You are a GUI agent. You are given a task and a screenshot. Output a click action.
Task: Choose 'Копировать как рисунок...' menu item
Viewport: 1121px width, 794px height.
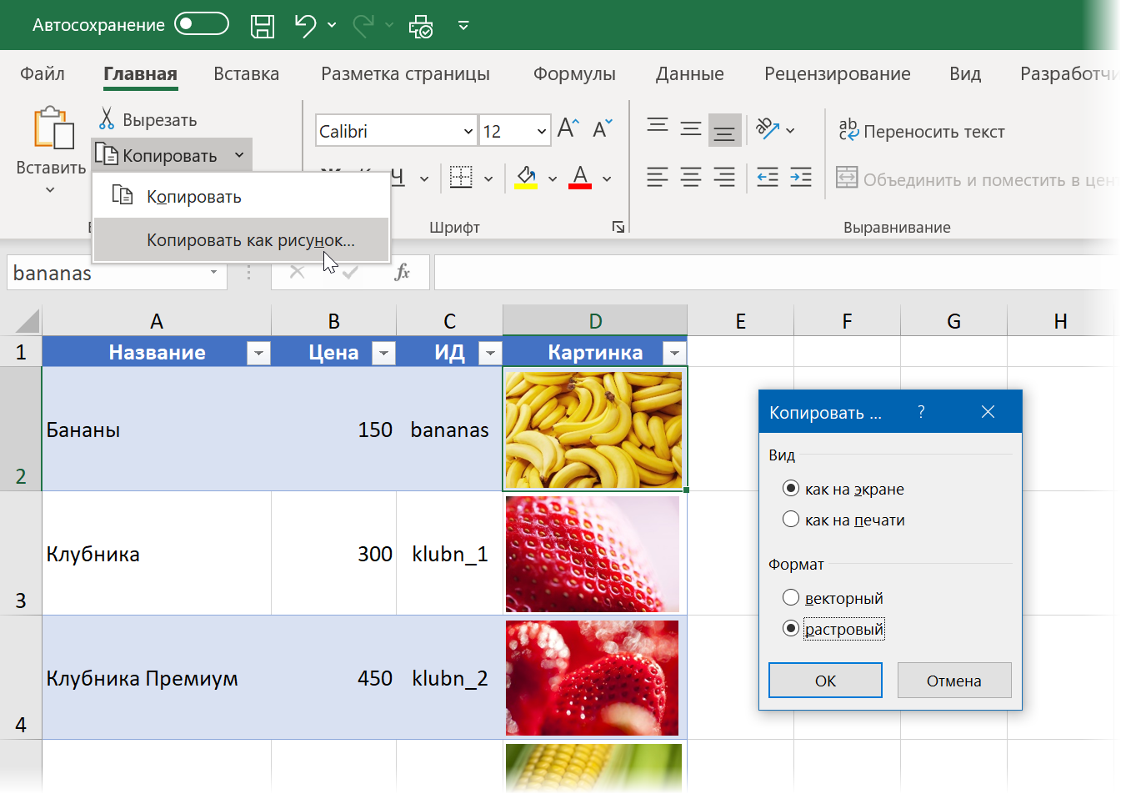(x=242, y=240)
